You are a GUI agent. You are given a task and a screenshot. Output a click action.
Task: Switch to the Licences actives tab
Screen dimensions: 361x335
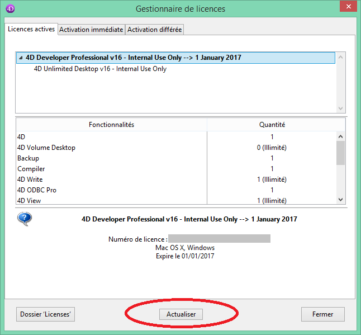pos(31,29)
